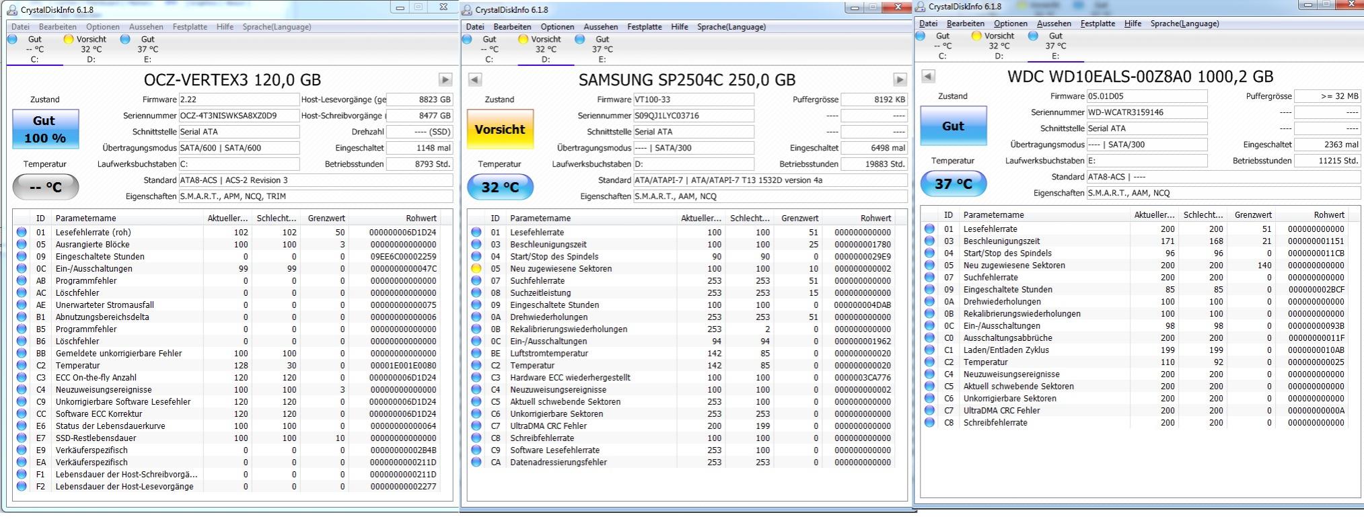Click Eigenschaften field S.M.A.R.T., APM, NCQ, TRIM

pyautogui.click(x=316, y=196)
